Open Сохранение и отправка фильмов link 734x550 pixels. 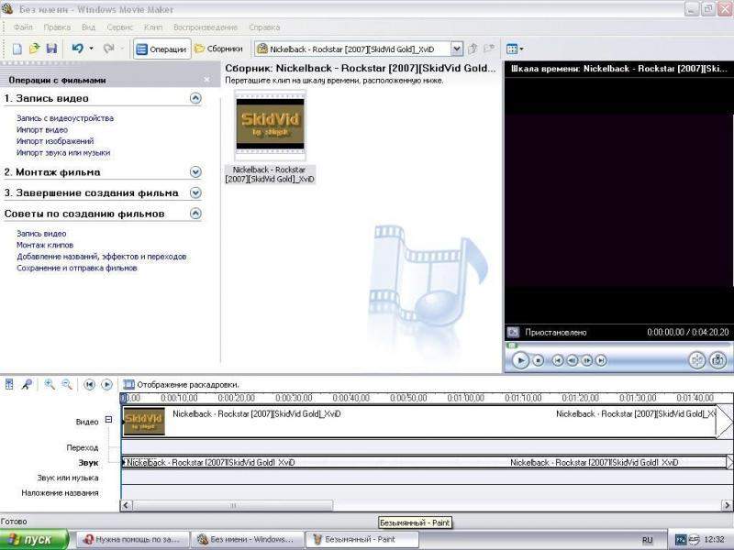(x=77, y=268)
